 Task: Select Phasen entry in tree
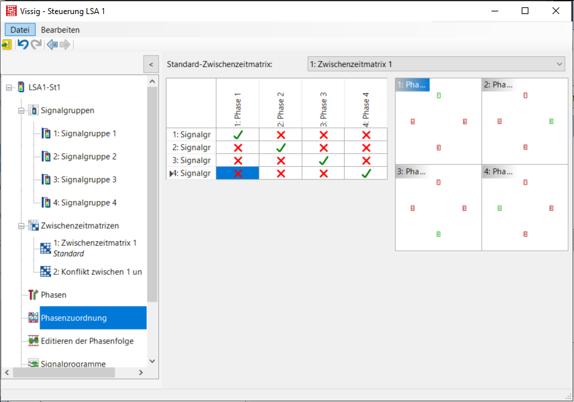point(54,294)
